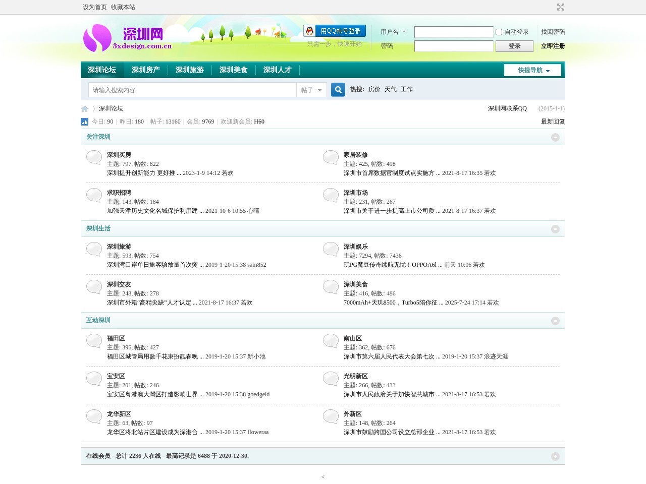646x484 pixels.
Task: Open the 帖子 search type dropdown
Action: click(311, 90)
